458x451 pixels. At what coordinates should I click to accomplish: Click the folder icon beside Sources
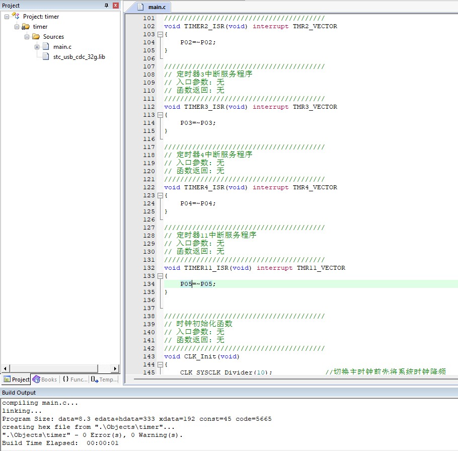pyautogui.click(x=36, y=37)
